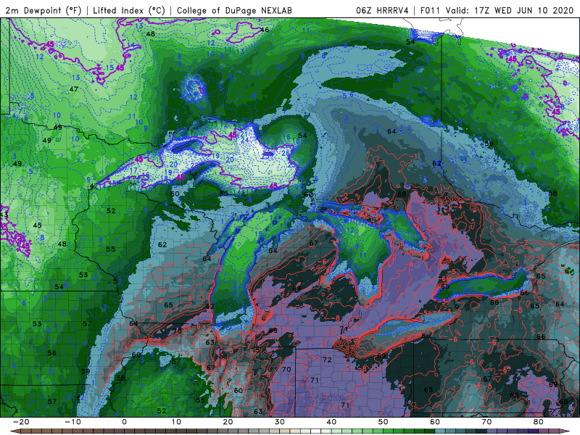Click the '72' dewpoint value on the map
The image size is (580, 435).
tap(327, 360)
